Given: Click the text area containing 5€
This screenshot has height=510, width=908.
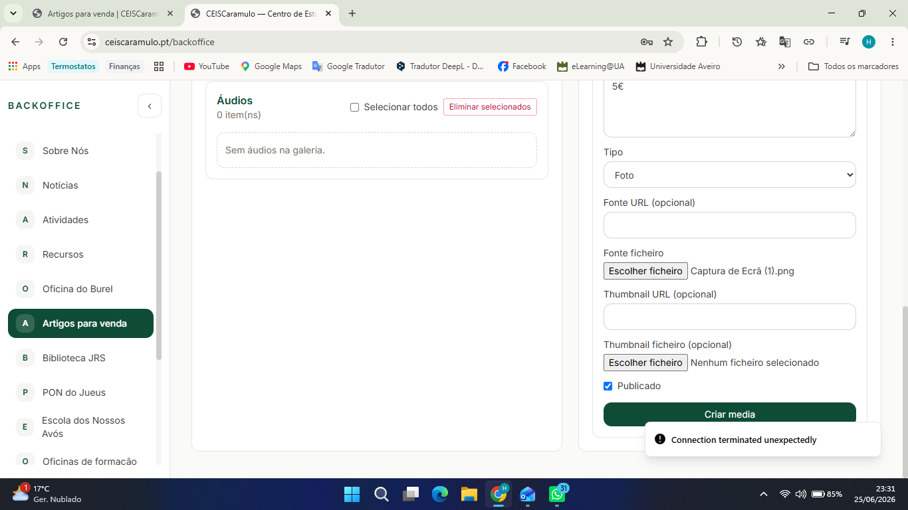Looking at the screenshot, I should tap(729, 108).
